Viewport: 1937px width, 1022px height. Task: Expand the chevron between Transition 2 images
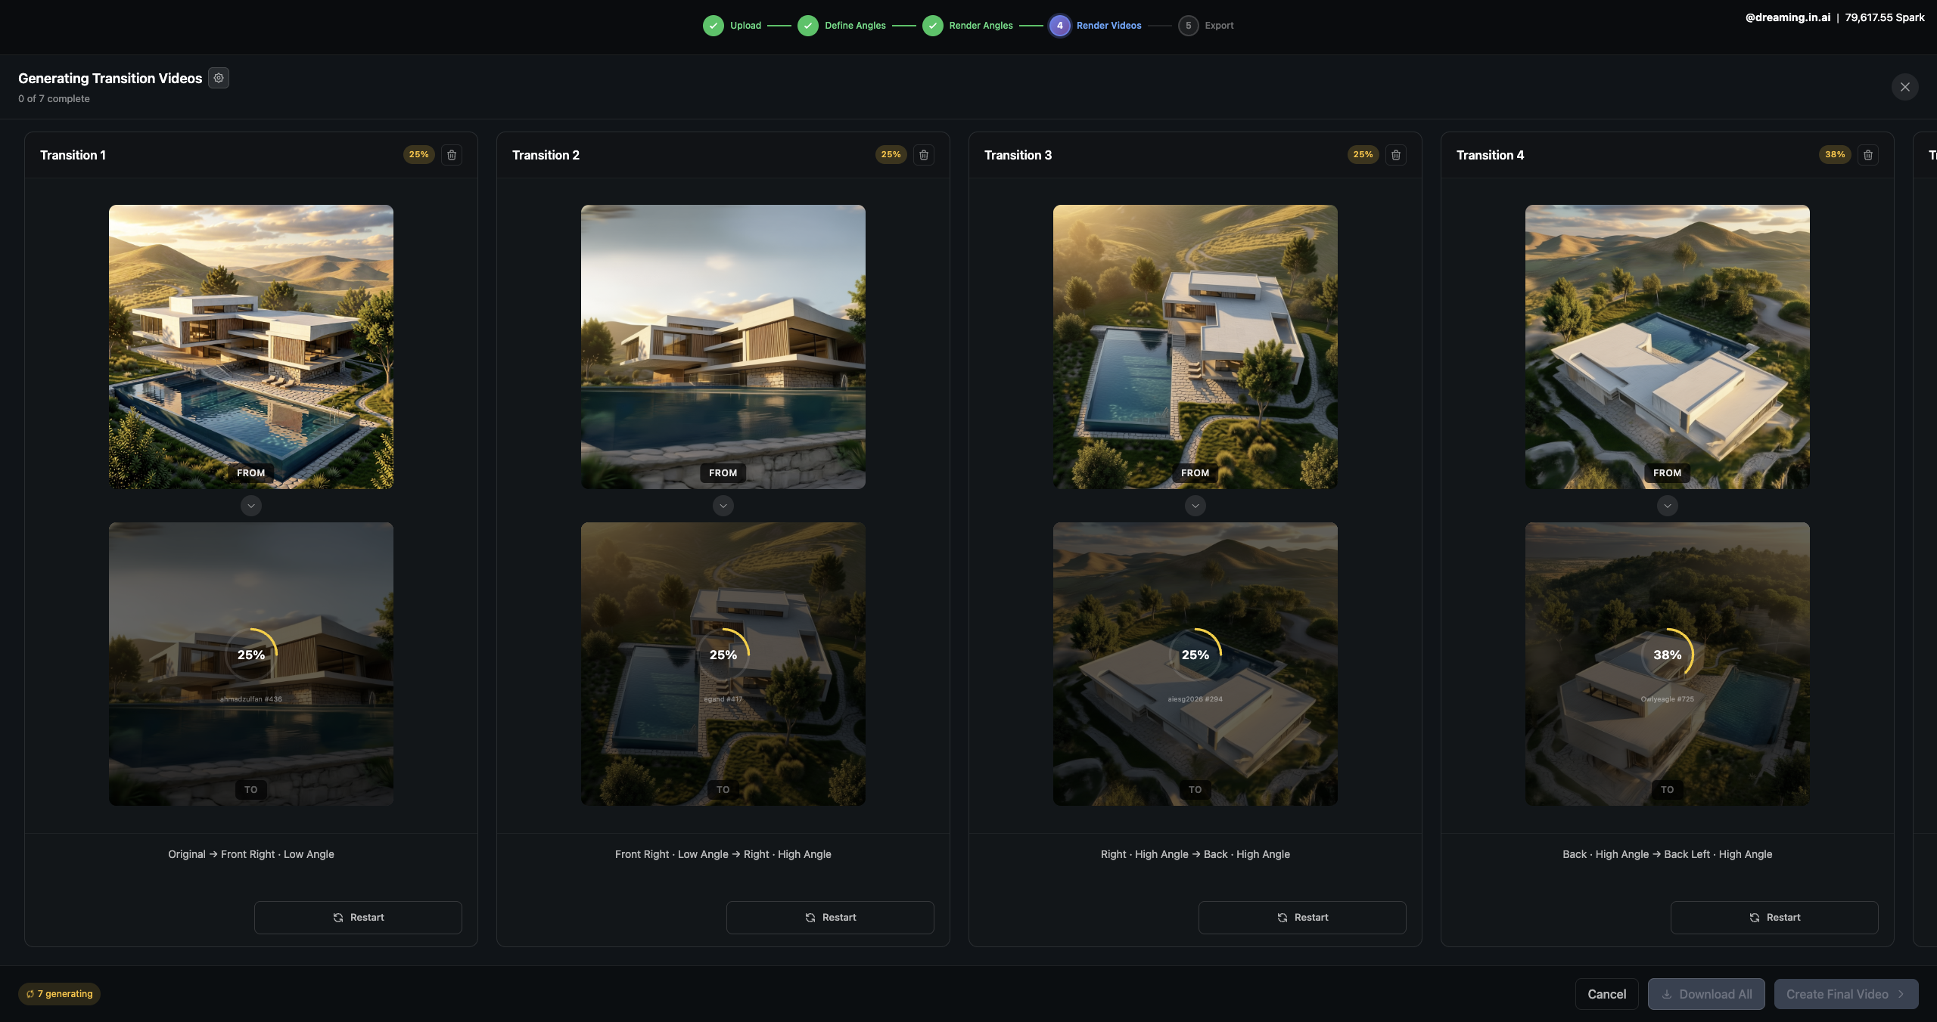(x=723, y=505)
